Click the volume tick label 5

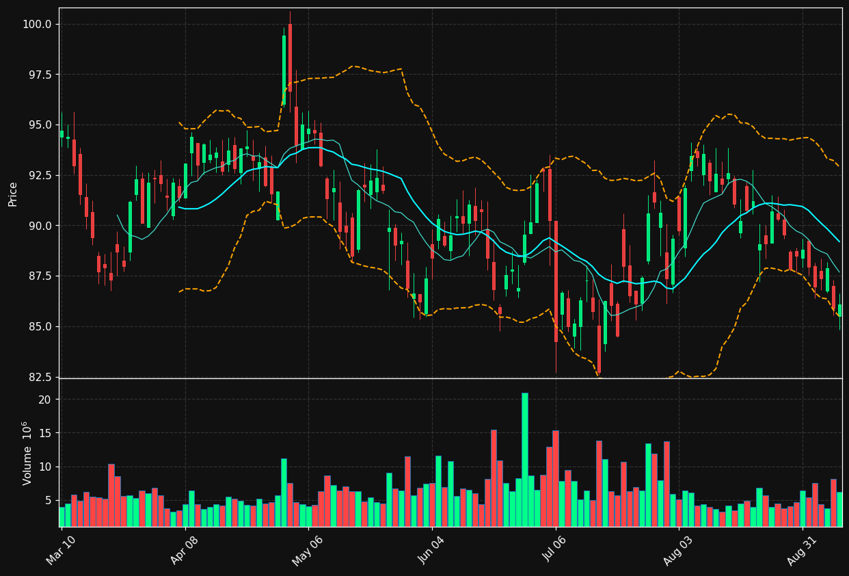49,501
